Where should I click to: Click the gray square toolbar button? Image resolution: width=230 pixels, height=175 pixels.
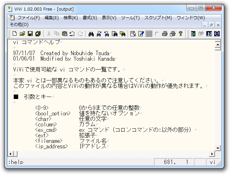(149, 34)
